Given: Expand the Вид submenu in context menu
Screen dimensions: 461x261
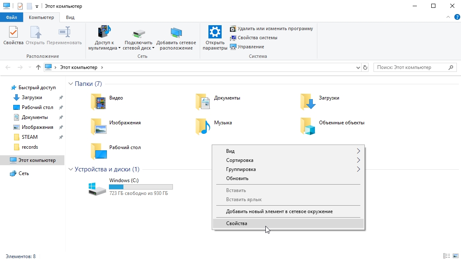Looking at the screenshot, I should 288,151.
